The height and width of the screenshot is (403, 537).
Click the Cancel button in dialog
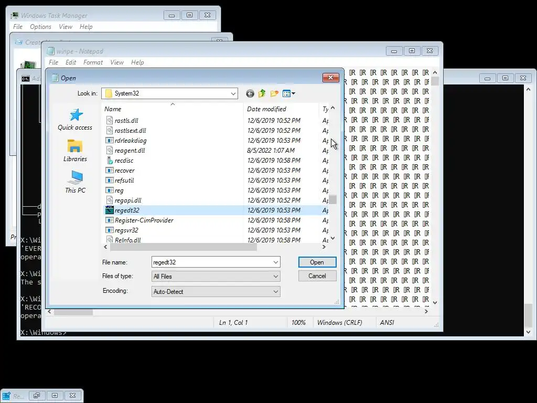[x=317, y=276]
